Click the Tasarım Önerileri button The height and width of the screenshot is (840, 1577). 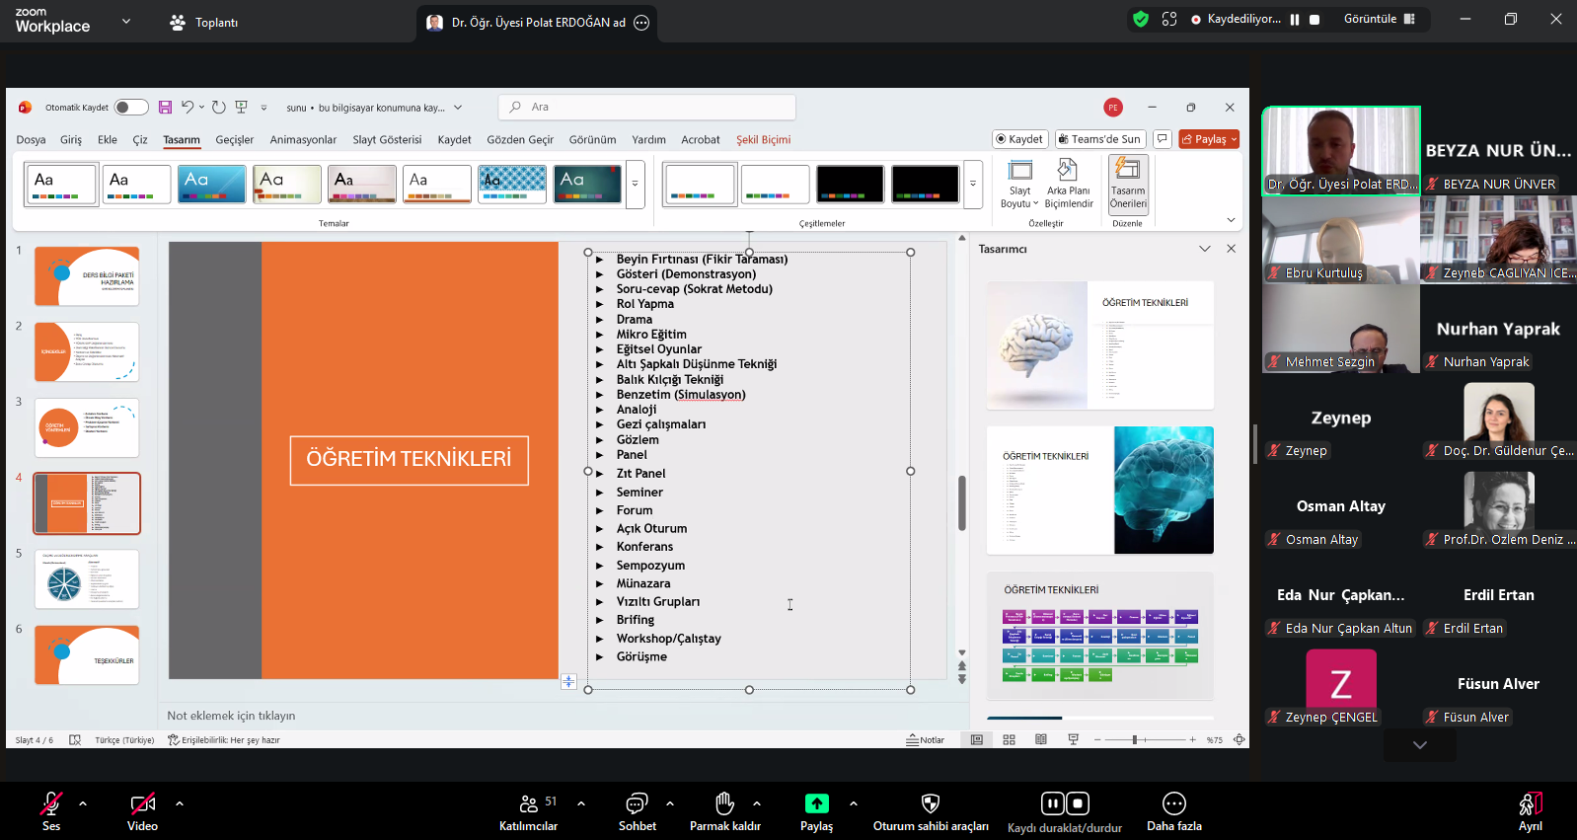pyautogui.click(x=1127, y=172)
